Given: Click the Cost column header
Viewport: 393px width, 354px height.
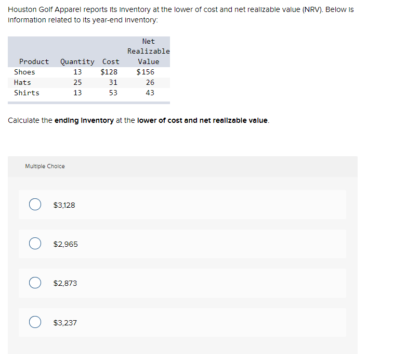Looking at the screenshot, I should pos(111,61).
